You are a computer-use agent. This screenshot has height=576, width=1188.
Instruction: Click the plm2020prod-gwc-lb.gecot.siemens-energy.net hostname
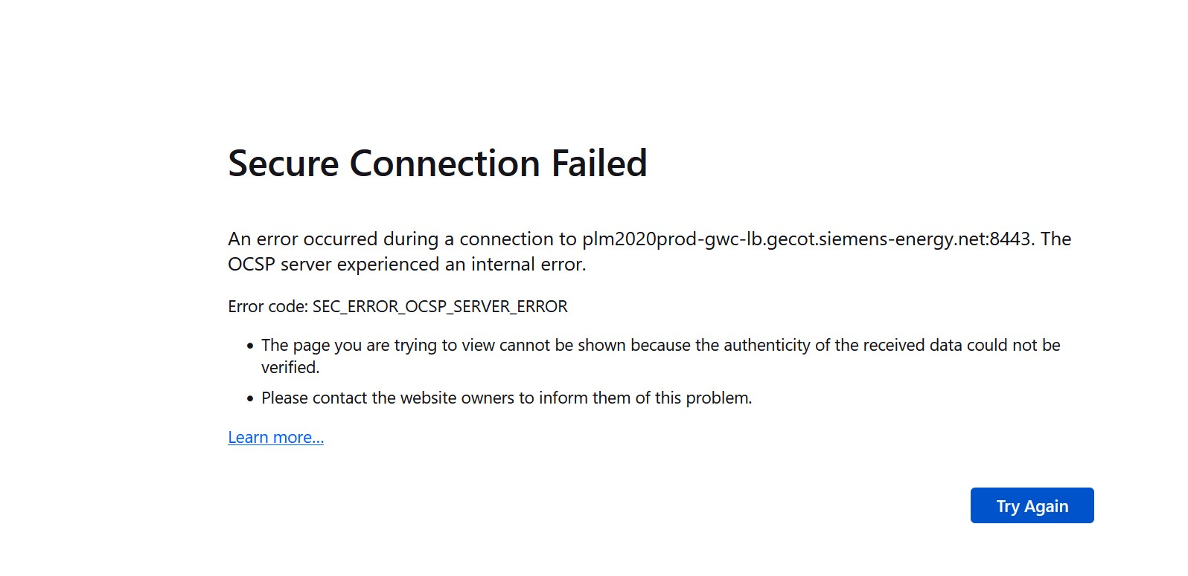(785, 239)
